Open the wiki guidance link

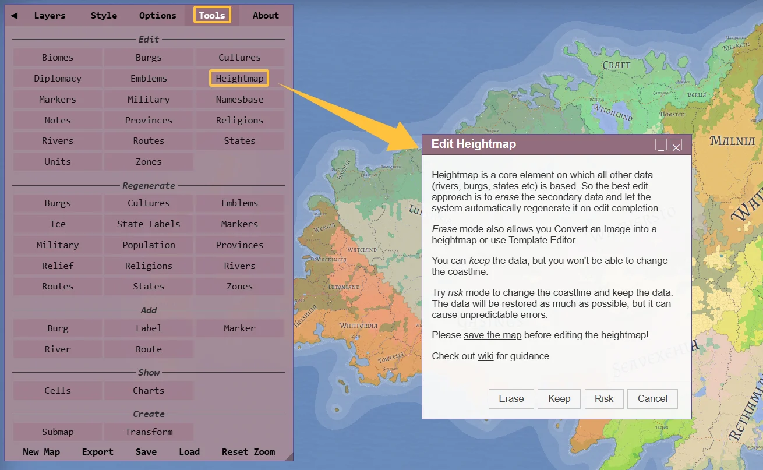(485, 356)
